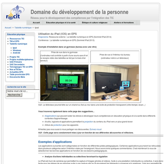Select Android in the sidebar submenu
The width and height of the screenshot is (164, 164).
point(16,53)
